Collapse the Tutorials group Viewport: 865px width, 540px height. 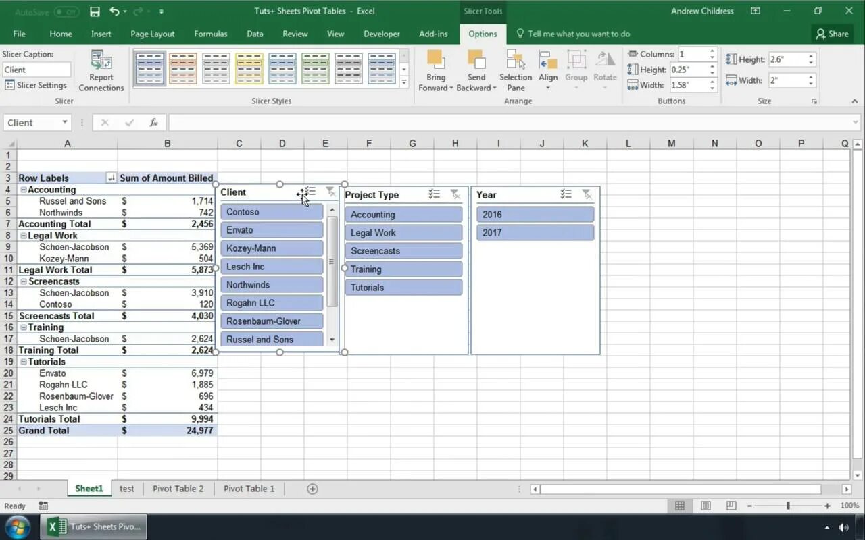pos(24,362)
